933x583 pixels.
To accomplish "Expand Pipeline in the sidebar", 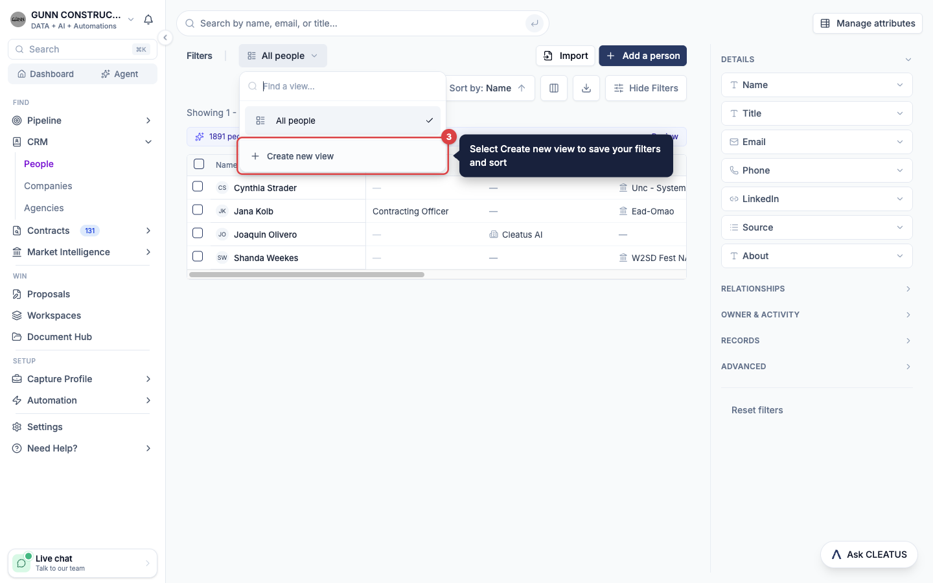I will tap(82, 120).
